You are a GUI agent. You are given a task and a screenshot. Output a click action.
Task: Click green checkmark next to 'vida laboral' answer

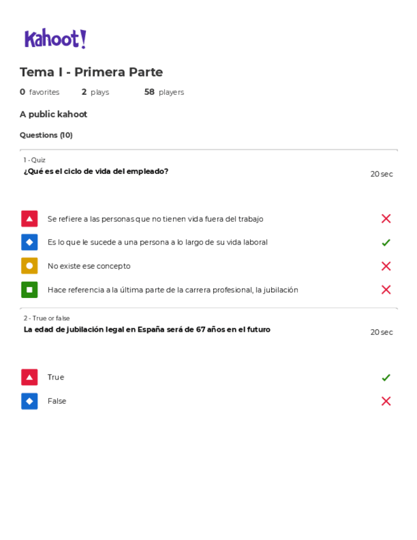(386, 243)
